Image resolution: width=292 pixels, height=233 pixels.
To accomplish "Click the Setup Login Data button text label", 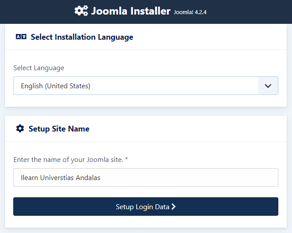I will (142, 207).
